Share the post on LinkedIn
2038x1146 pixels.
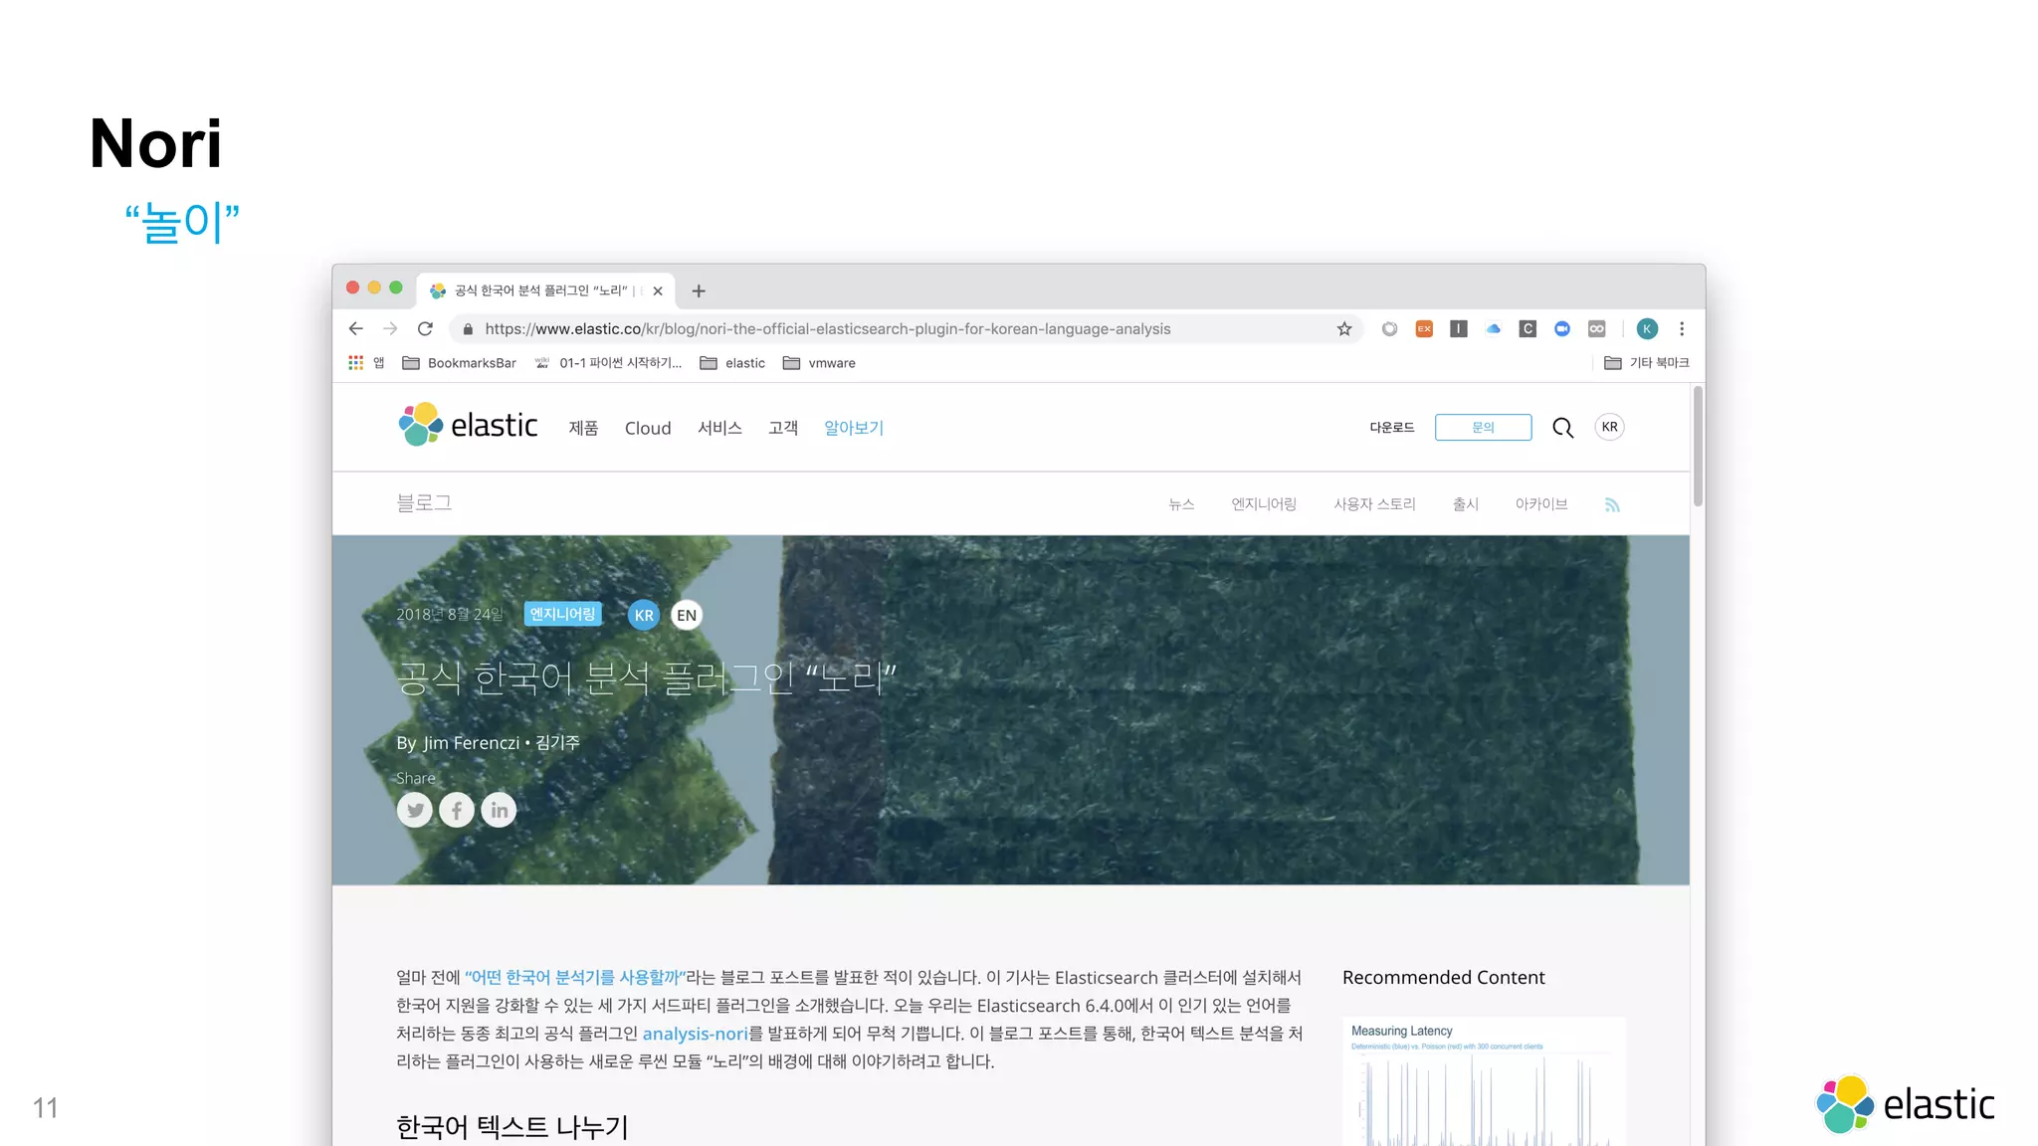499,810
